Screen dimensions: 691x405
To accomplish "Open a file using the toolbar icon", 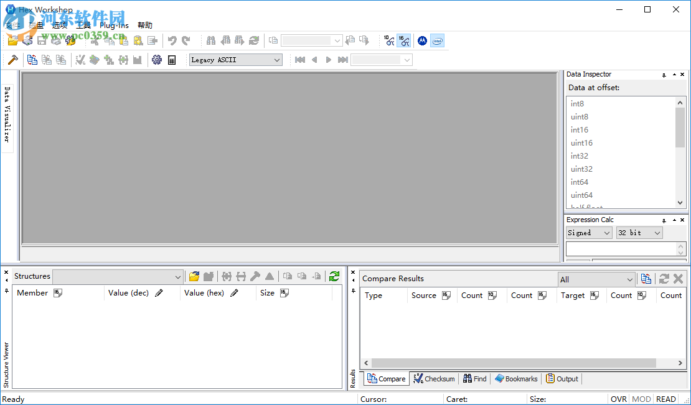I will (x=12, y=40).
